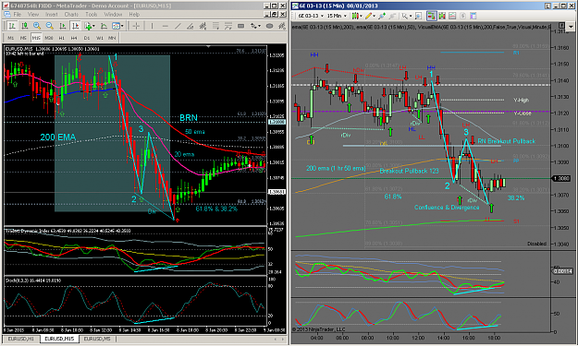Click NinjaTrader cursor pointer icon
Screen dimensions: 578x346
[x=405, y=16]
